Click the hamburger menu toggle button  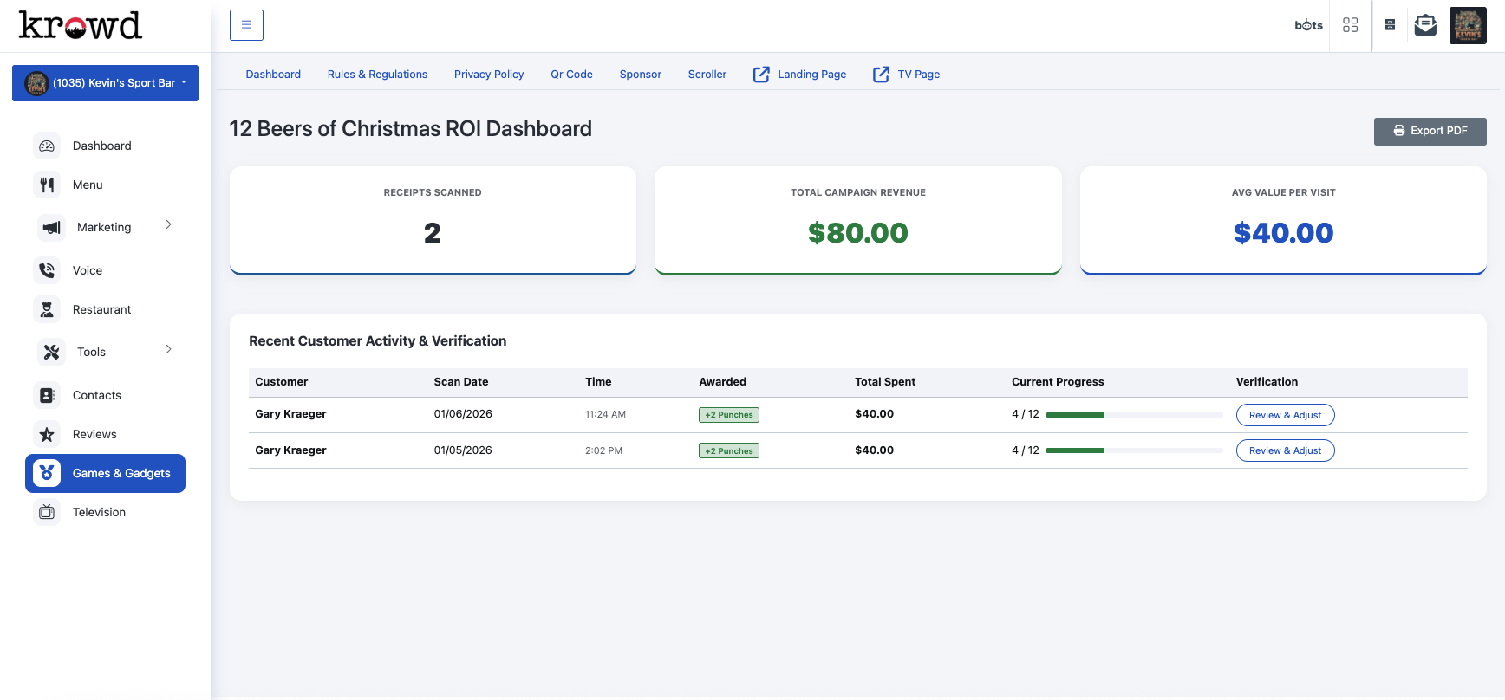[246, 25]
